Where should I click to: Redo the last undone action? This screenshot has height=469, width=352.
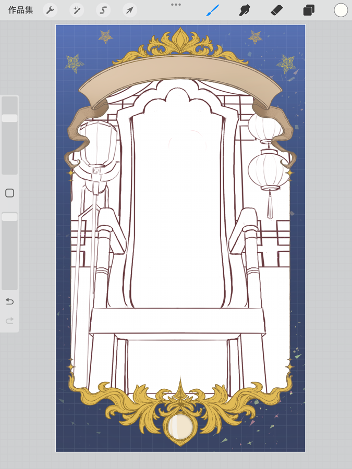click(x=9, y=320)
